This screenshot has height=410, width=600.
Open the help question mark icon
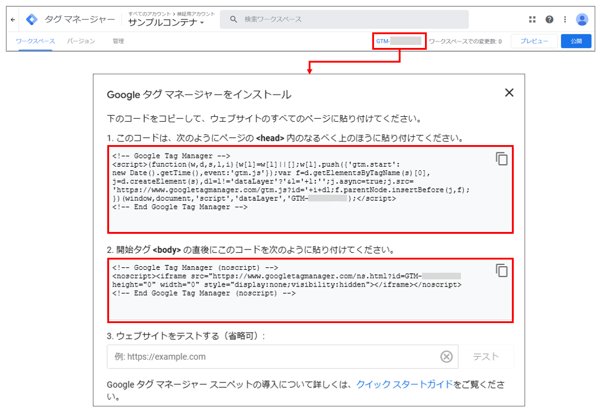[x=549, y=19]
